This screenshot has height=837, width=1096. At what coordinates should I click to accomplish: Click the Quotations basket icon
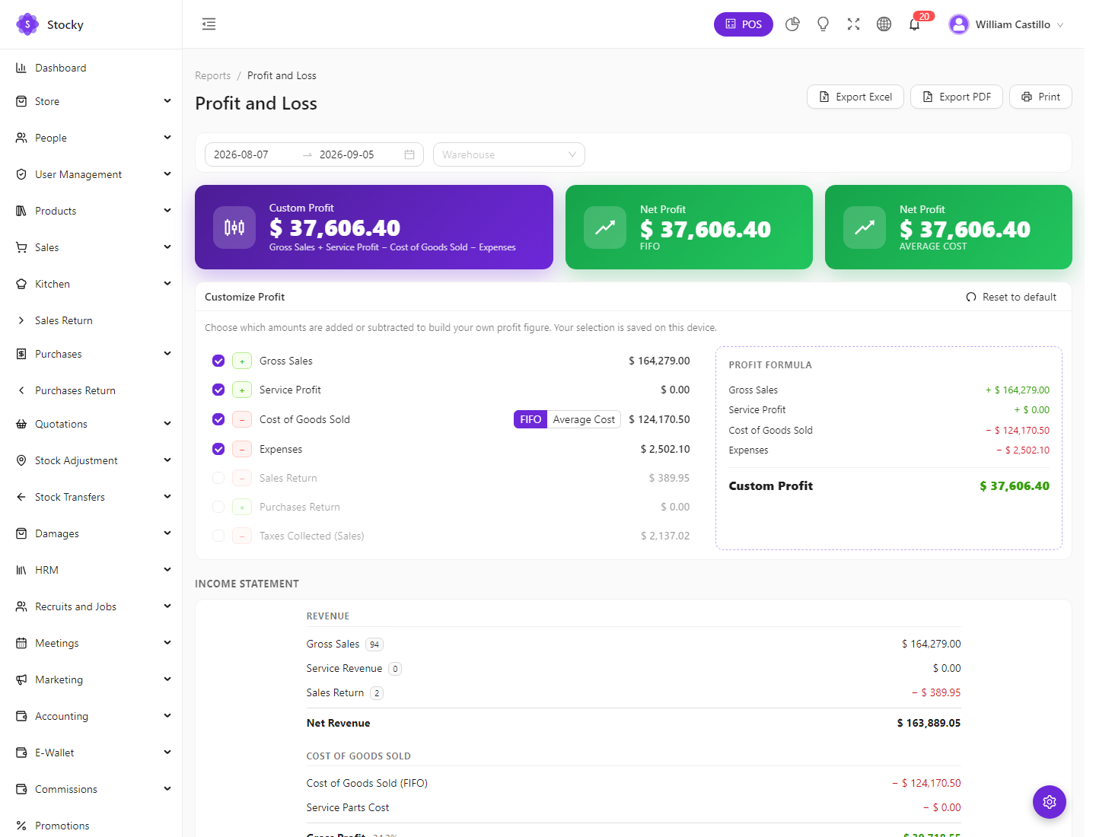click(x=21, y=424)
